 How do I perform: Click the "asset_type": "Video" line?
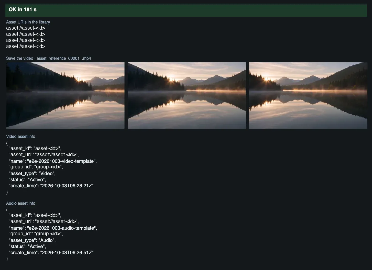(x=32, y=174)
